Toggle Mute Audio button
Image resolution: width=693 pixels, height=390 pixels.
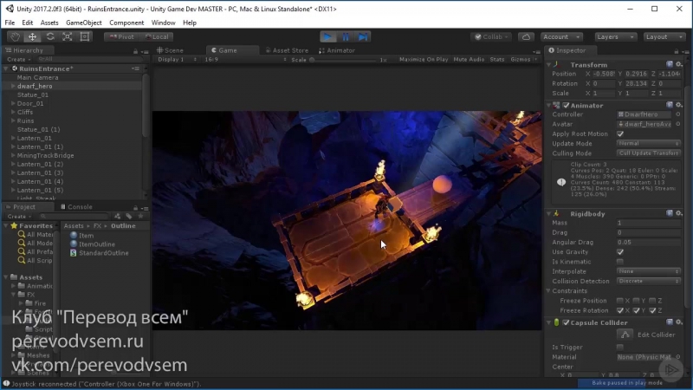tap(469, 60)
